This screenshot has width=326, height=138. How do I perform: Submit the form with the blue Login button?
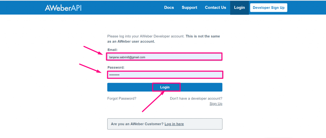(165, 87)
